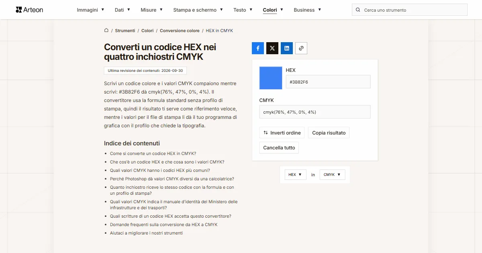Viewport: 482px width, 253px height.
Task: Share page on Facebook
Action: [258, 48]
